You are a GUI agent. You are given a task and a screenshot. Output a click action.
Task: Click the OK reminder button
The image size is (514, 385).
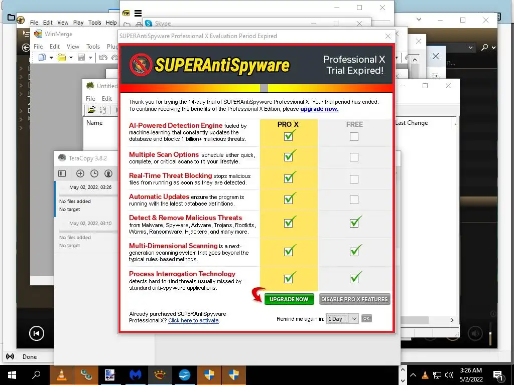click(366, 318)
